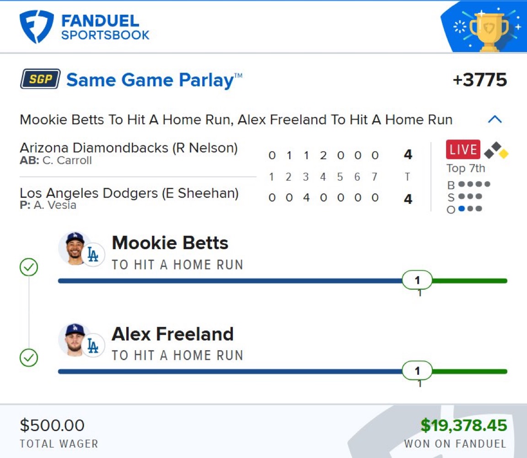The width and height of the screenshot is (527, 458).
Task: Click the SGP badge icon
Action: [x=40, y=80]
